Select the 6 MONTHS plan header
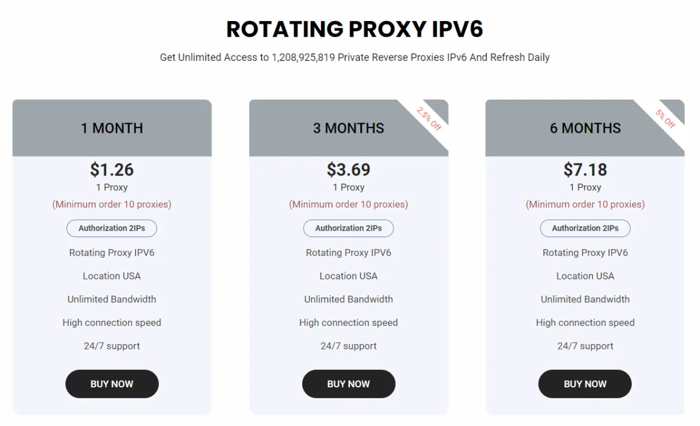This screenshot has height=426, width=700. (x=585, y=128)
